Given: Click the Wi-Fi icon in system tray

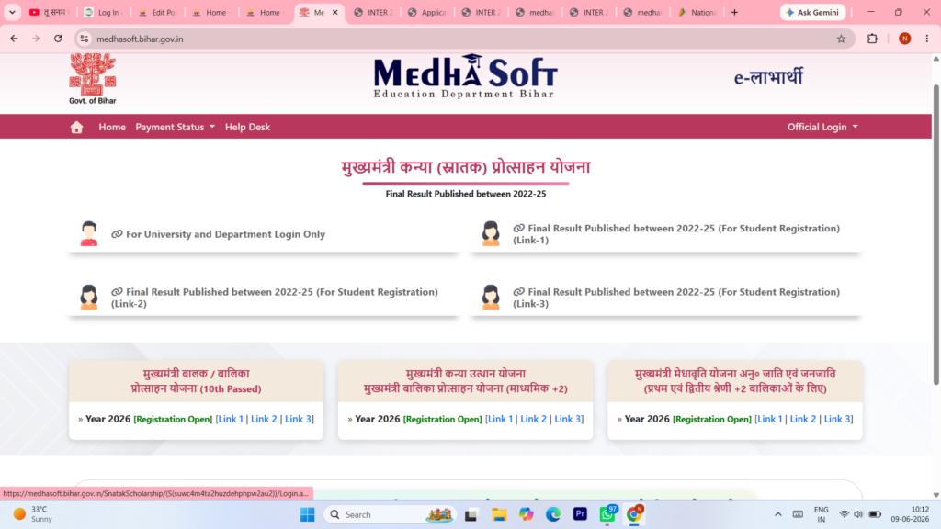Looking at the screenshot, I should [x=844, y=514].
